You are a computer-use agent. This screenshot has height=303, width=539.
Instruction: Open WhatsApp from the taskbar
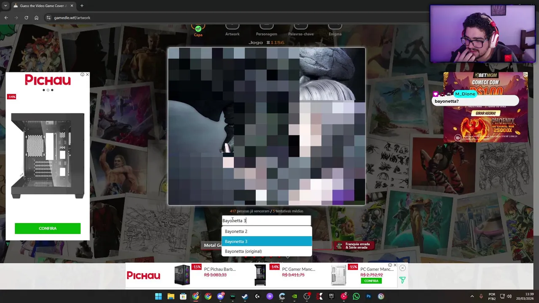[356, 296]
